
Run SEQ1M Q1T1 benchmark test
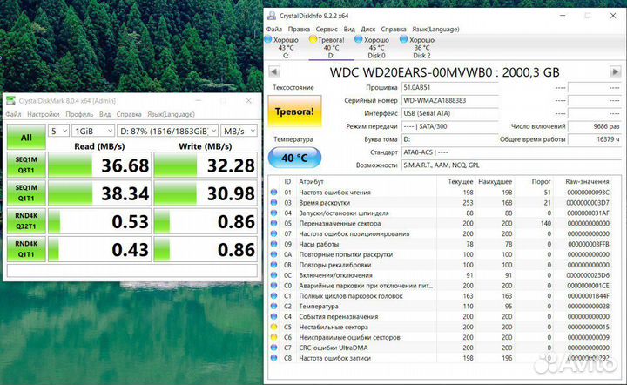click(x=26, y=192)
